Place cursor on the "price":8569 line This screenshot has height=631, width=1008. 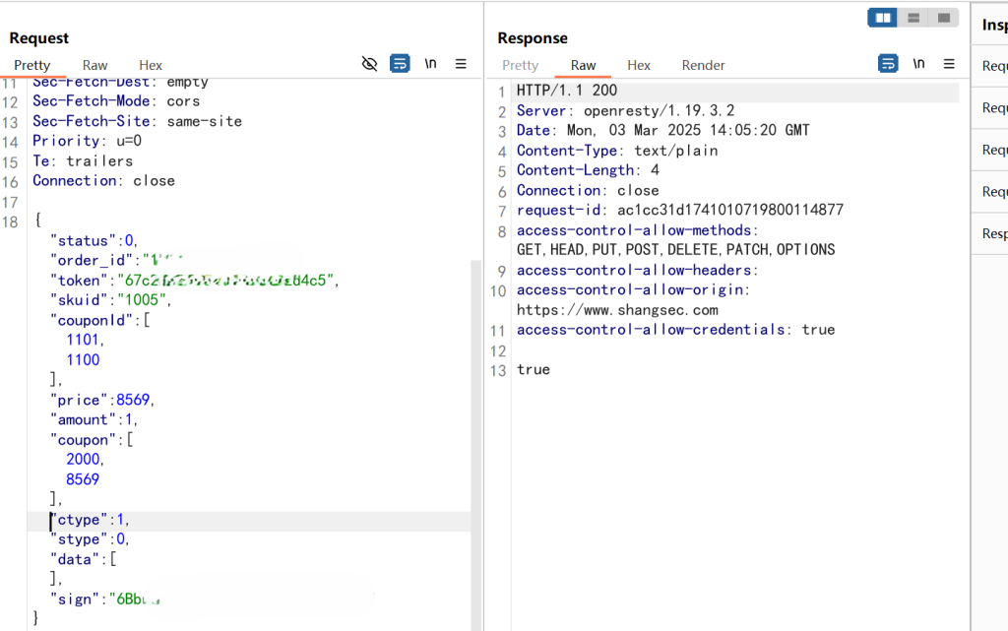point(103,400)
